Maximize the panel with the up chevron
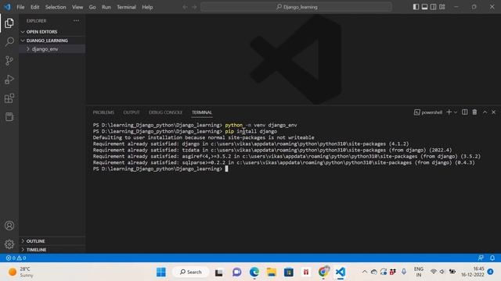Viewport: 501px width, 281px height. [485, 112]
